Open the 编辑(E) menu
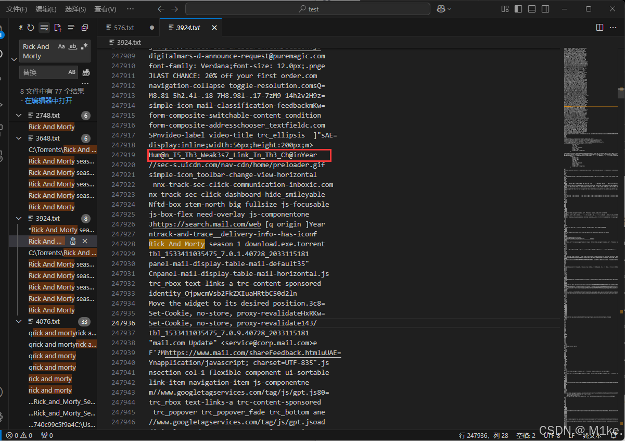Image resolution: width=625 pixels, height=441 pixels. point(46,9)
